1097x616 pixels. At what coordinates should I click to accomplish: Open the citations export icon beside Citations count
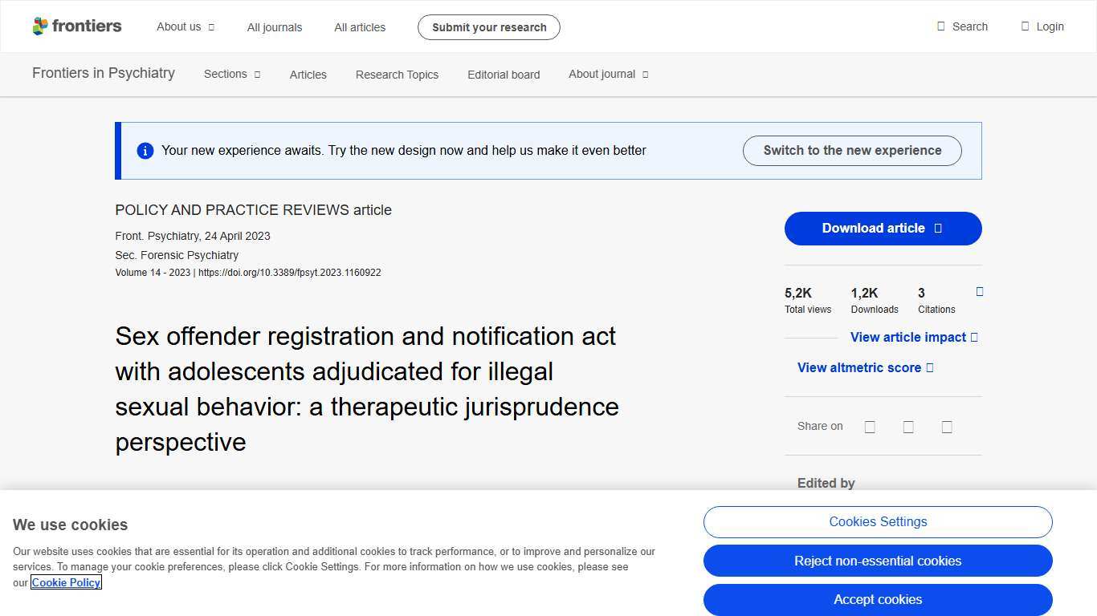(x=979, y=292)
